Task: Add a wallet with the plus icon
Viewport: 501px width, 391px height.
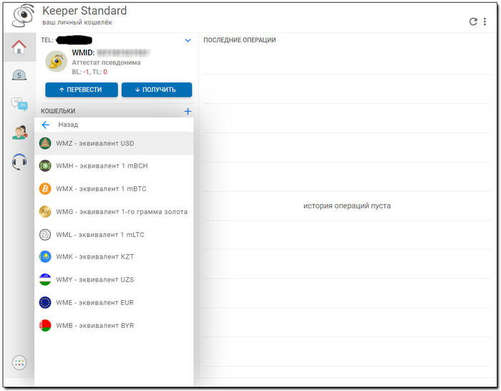Action: pos(188,111)
